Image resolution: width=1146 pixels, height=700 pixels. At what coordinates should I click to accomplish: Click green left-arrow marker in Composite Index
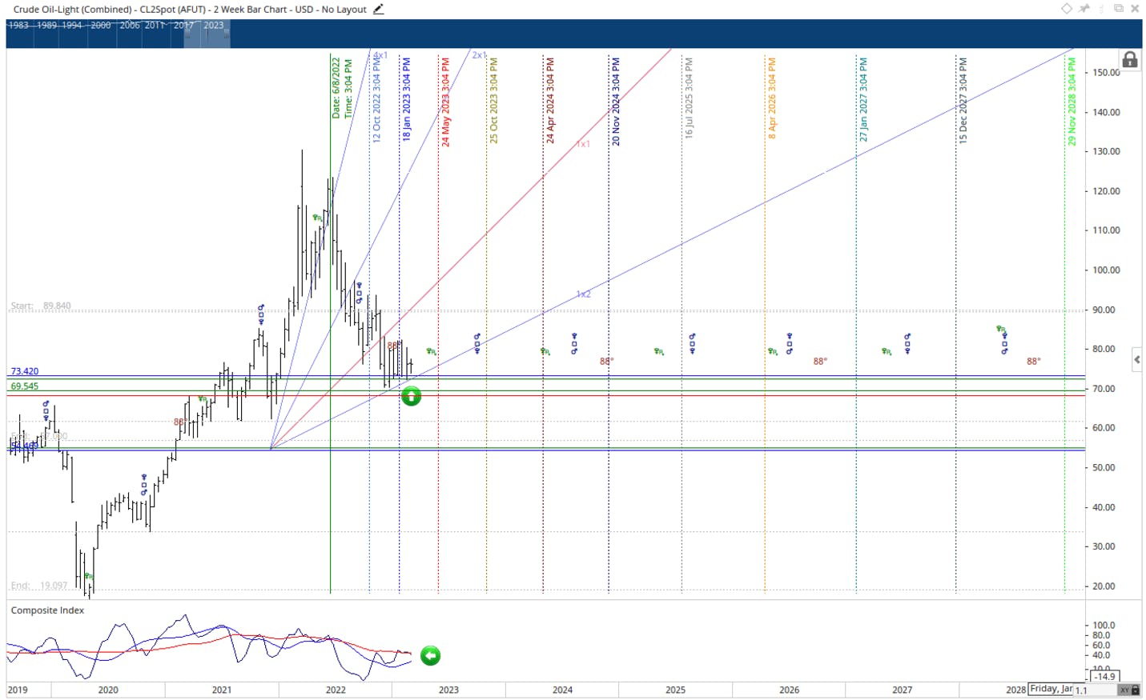[430, 656]
